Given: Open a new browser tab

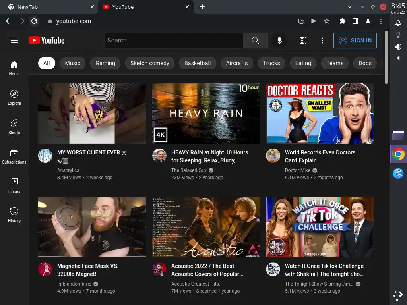Looking at the screenshot, I should click(x=202, y=7).
